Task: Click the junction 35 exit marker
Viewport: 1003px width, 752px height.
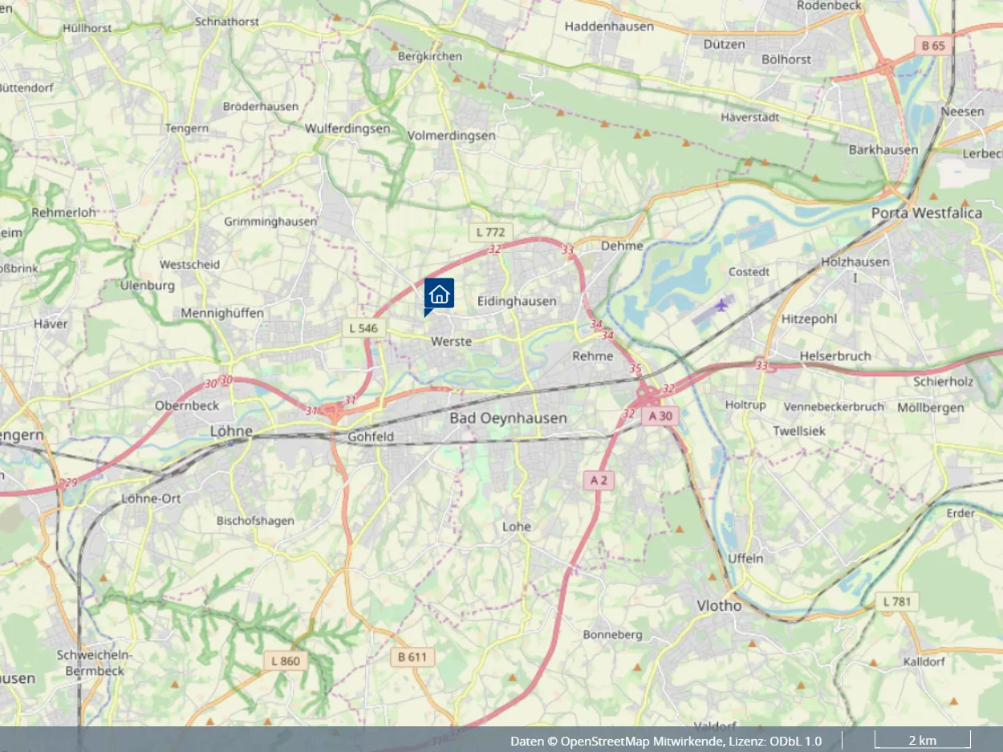Action: (x=636, y=369)
